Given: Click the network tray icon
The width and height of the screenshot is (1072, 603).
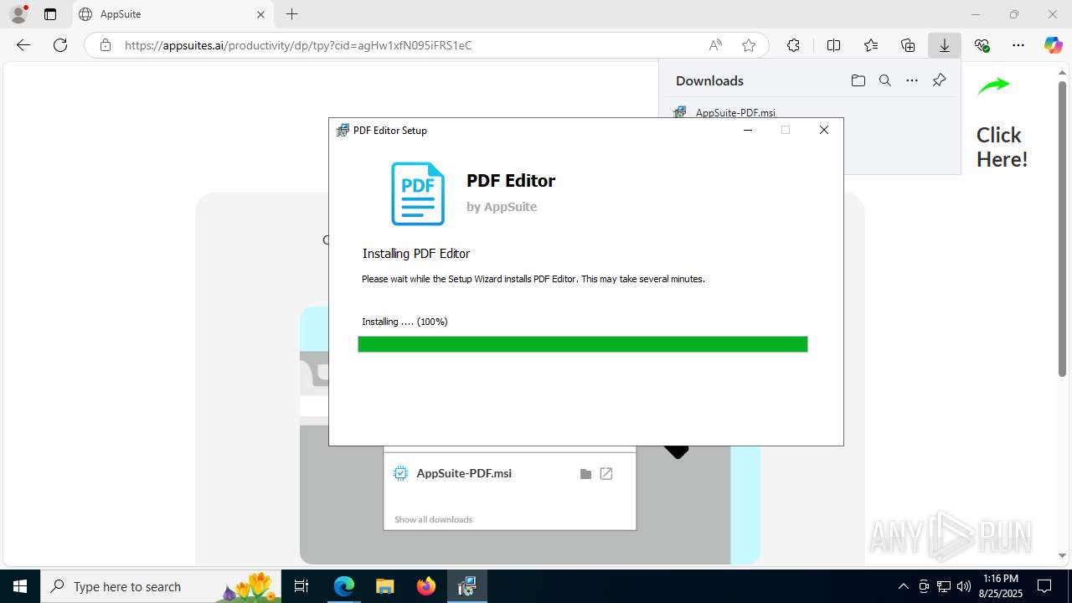Looking at the screenshot, I should coord(944,586).
